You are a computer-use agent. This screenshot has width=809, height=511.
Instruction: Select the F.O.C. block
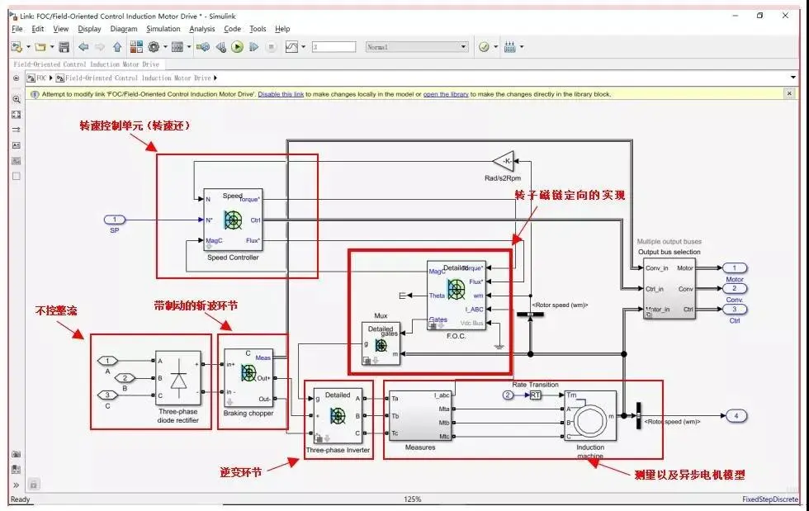coord(456,296)
